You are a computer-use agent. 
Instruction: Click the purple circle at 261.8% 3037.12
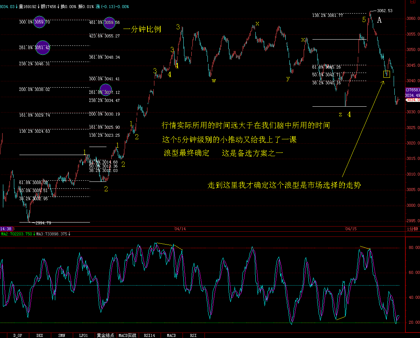pyautogui.click(x=105, y=90)
